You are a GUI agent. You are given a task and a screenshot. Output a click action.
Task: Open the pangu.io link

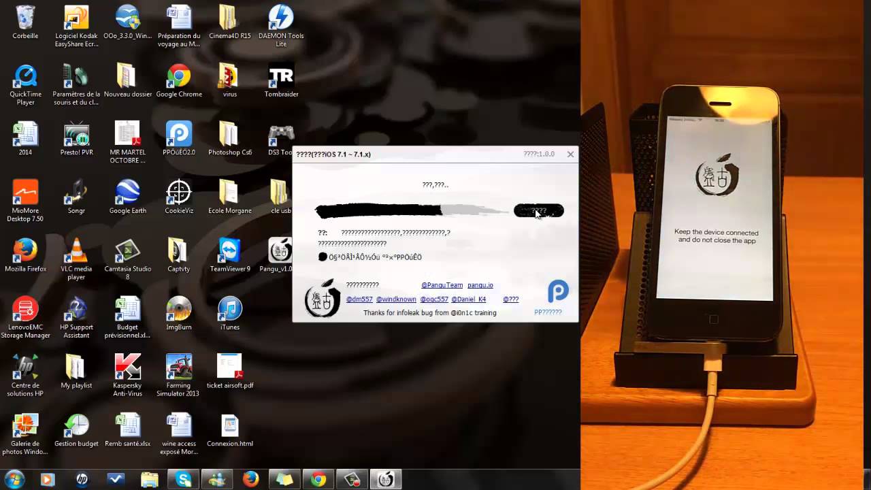(x=480, y=285)
